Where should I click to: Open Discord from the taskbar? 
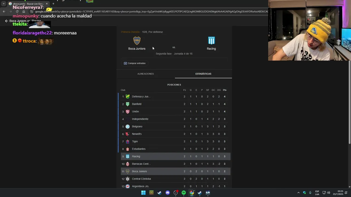coord(168,193)
